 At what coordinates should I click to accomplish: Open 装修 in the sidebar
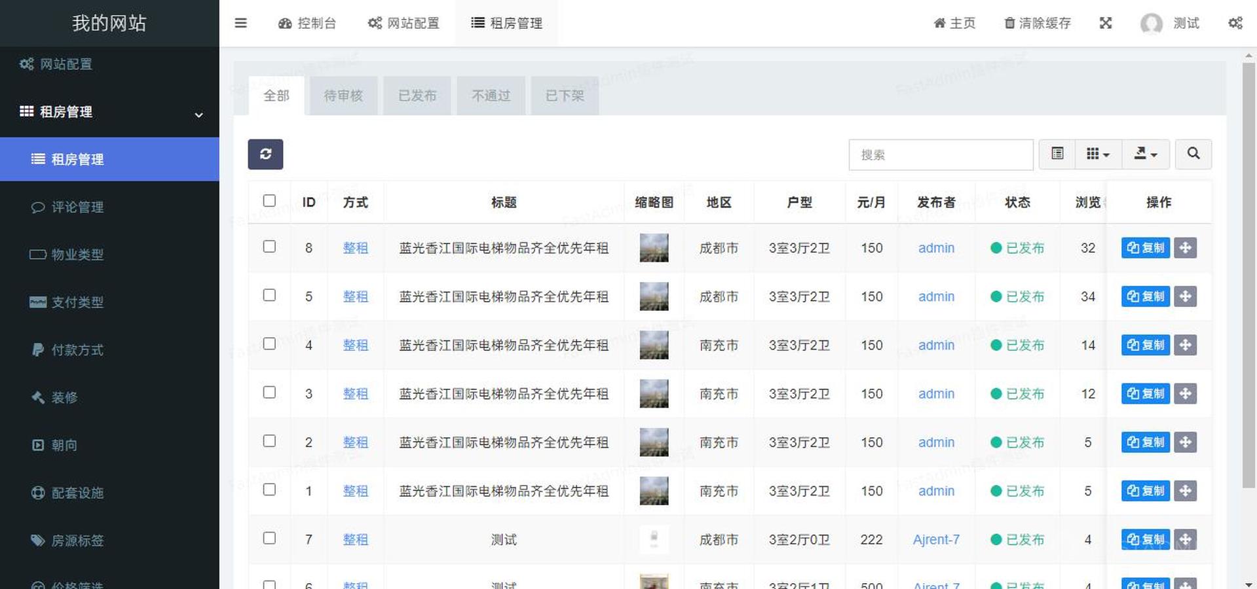tap(109, 397)
